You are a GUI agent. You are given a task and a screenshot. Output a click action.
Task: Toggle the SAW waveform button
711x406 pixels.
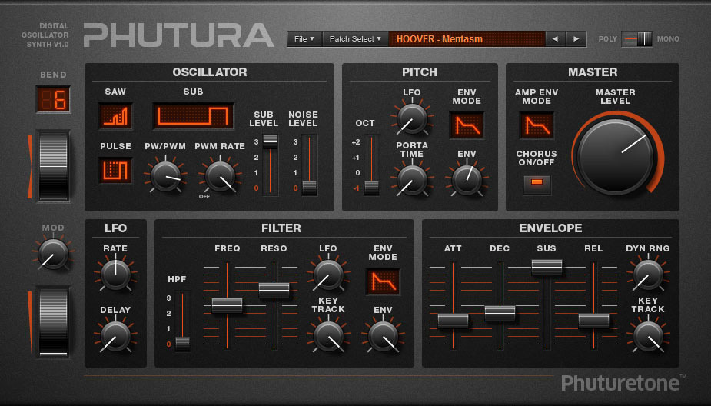pos(115,115)
